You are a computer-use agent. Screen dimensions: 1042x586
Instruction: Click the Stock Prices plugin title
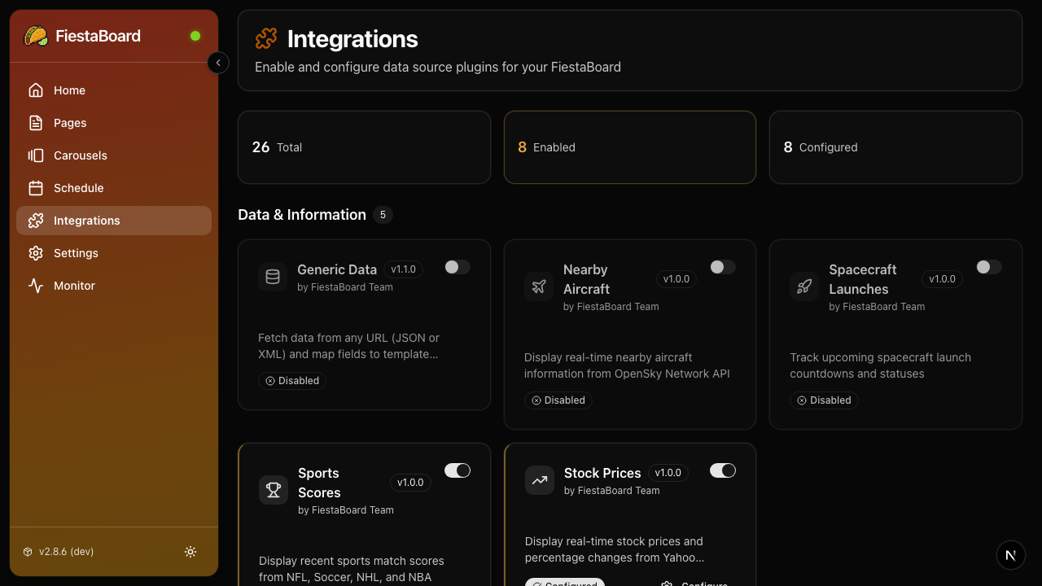(x=602, y=473)
